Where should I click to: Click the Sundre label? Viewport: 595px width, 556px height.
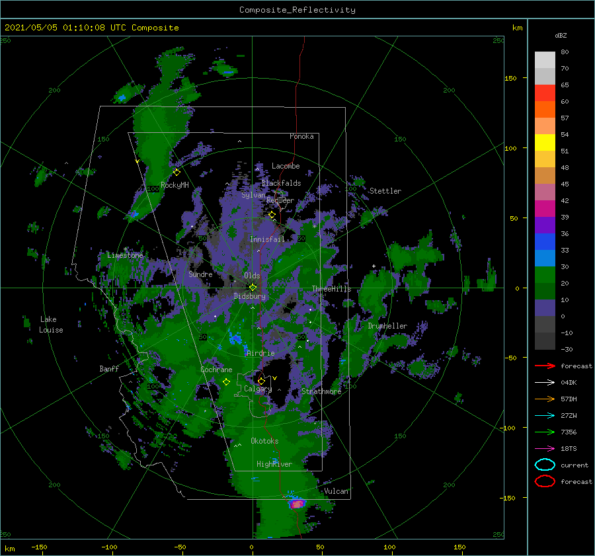(x=200, y=274)
